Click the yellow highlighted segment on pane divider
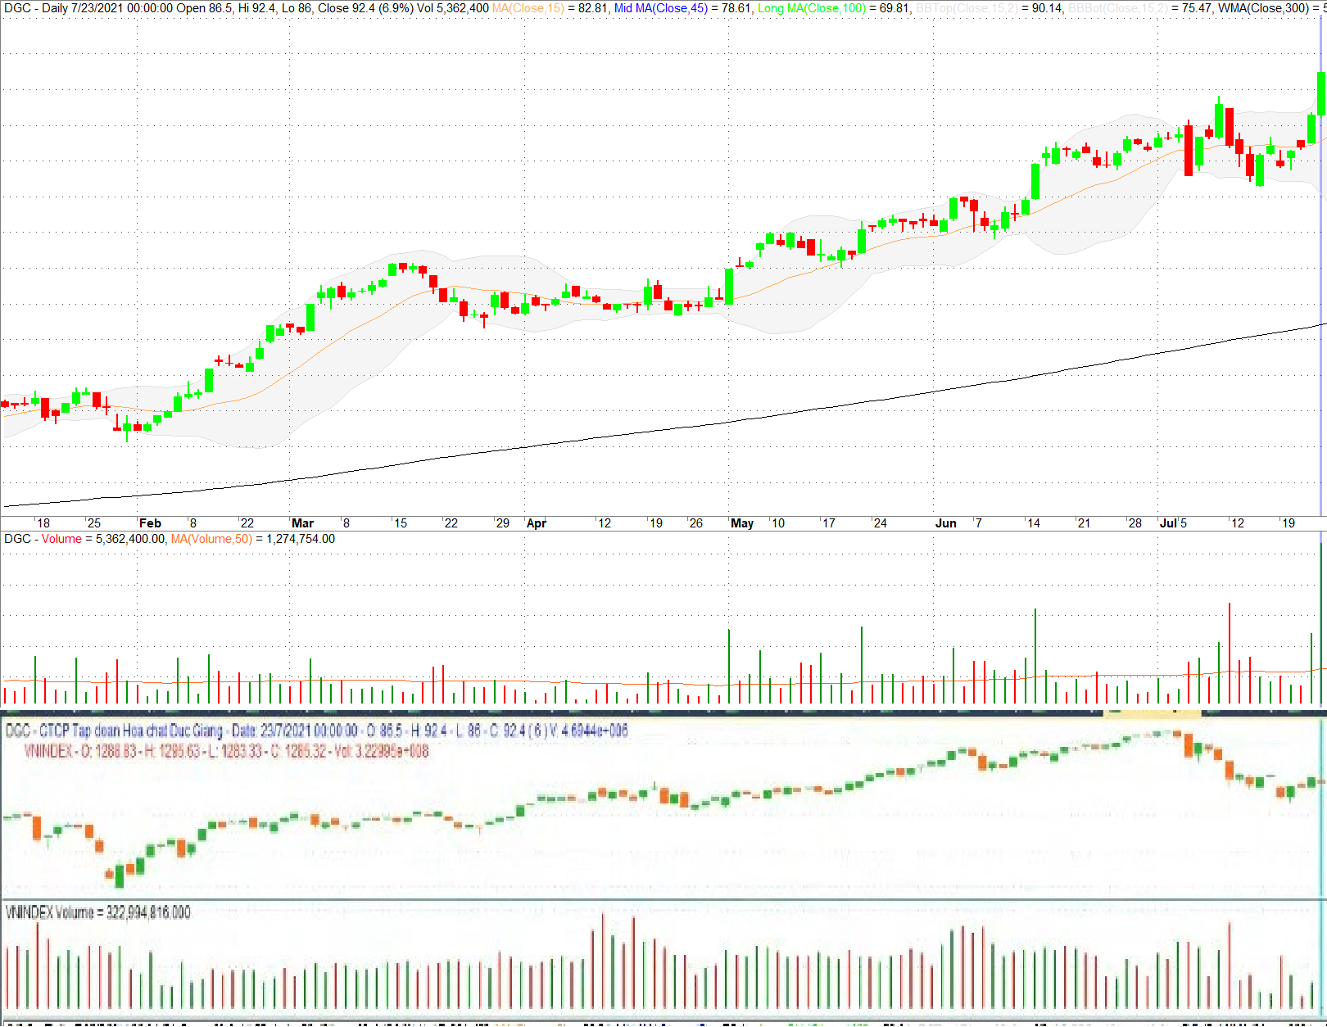1327x1027 pixels. tap(1152, 714)
